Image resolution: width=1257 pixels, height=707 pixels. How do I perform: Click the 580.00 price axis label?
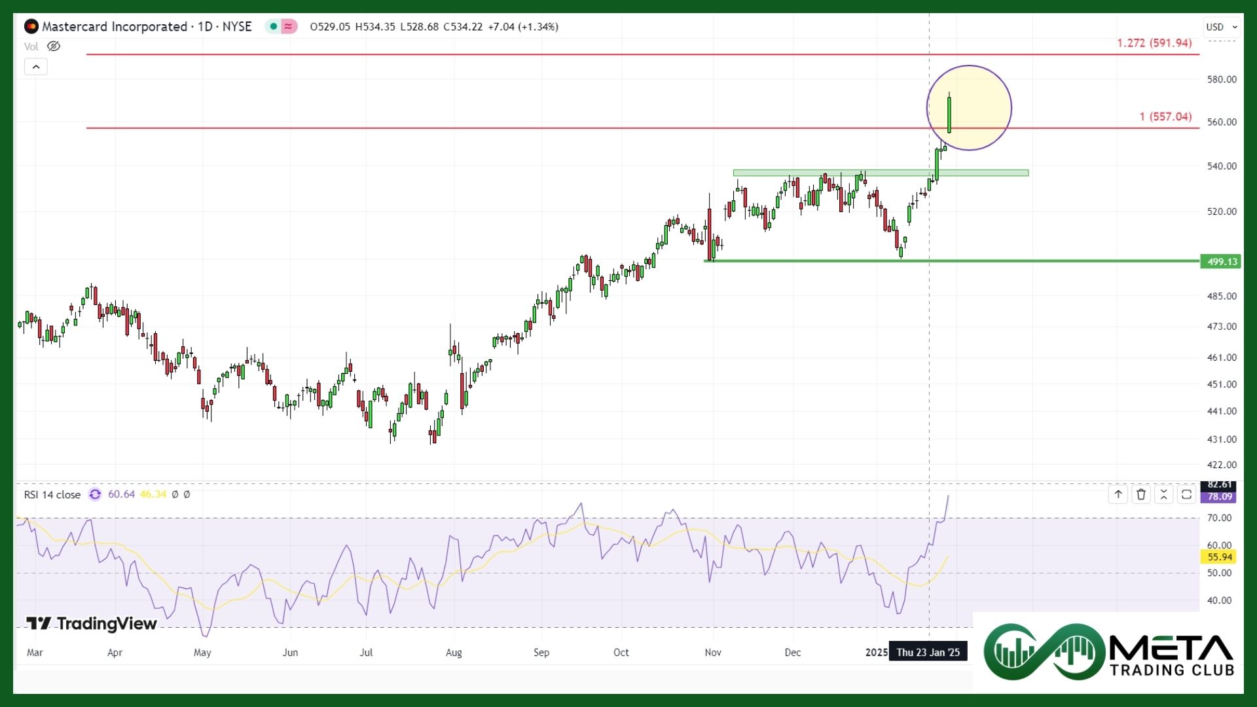pyautogui.click(x=1222, y=79)
